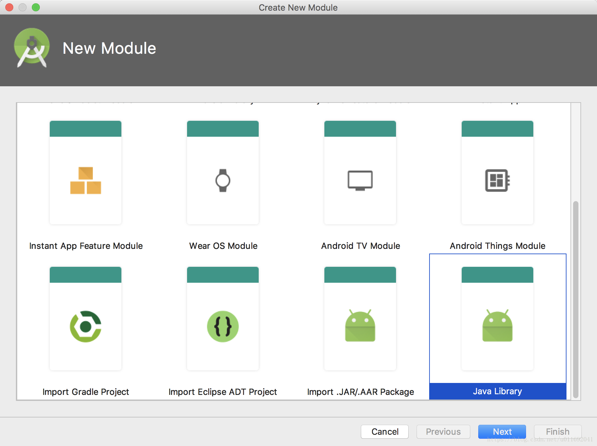The image size is (597, 446).
Task: Click the Import Eclipse ADT Project label
Action: point(223,392)
